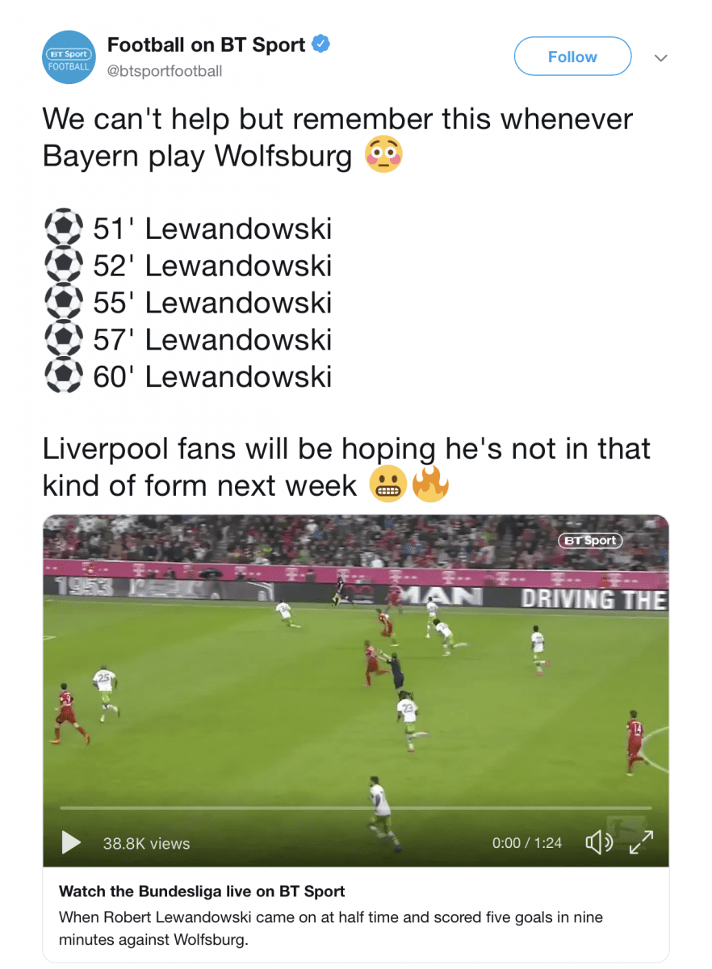Expand the video to fullscreen
Viewport: 712px width, 969px height.
(x=641, y=842)
